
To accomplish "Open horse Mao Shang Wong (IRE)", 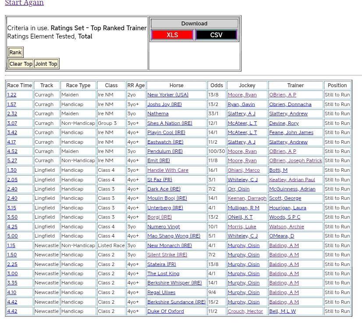I will (x=174, y=236).
